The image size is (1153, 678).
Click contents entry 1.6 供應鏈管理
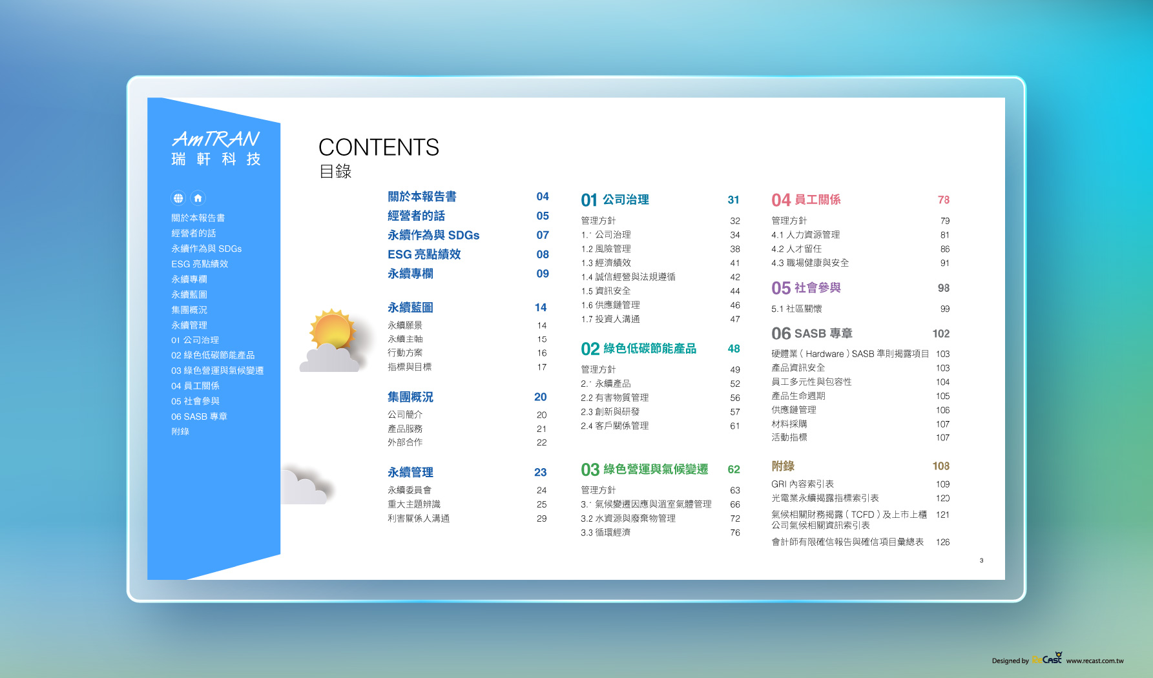tap(610, 305)
